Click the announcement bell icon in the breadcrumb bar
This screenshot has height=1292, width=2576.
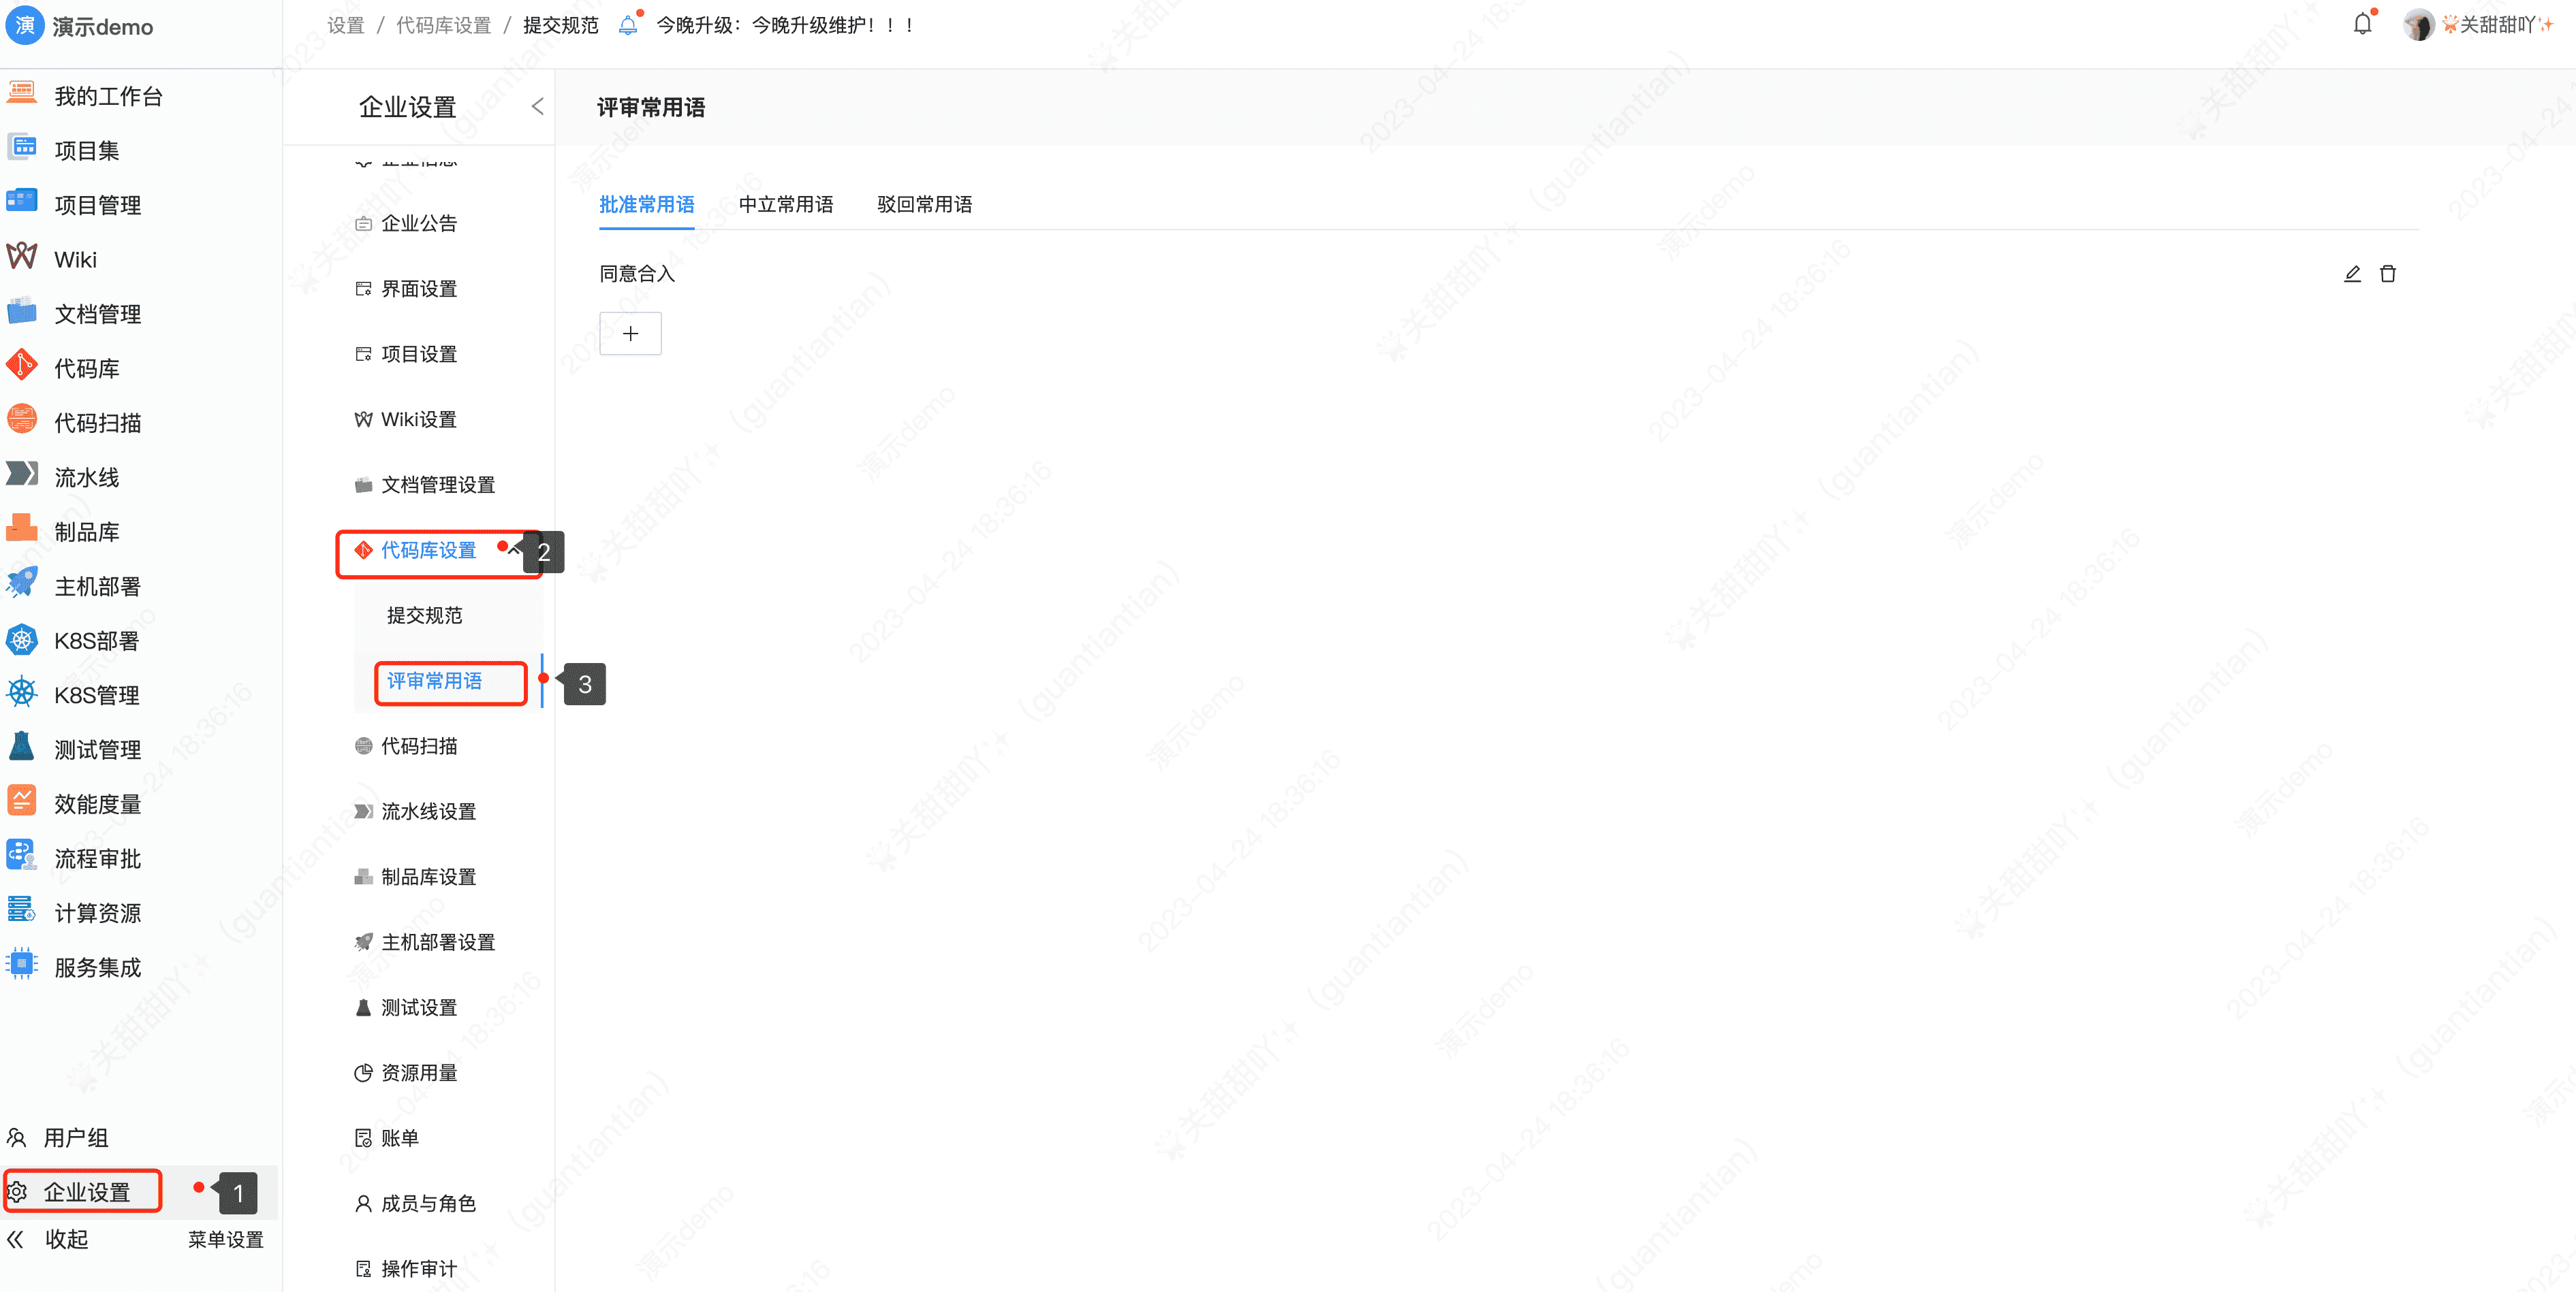[x=628, y=25]
